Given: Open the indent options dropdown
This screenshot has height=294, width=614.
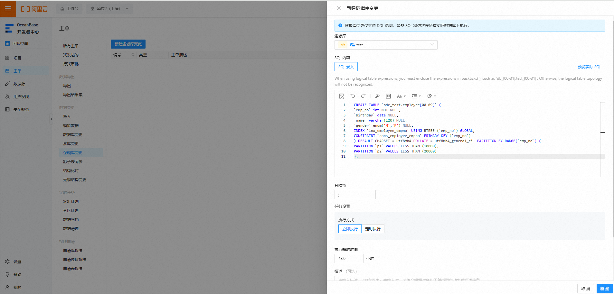Looking at the screenshot, I should pos(416,96).
